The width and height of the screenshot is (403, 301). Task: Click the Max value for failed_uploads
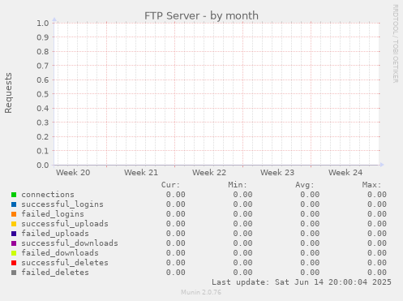click(x=377, y=234)
